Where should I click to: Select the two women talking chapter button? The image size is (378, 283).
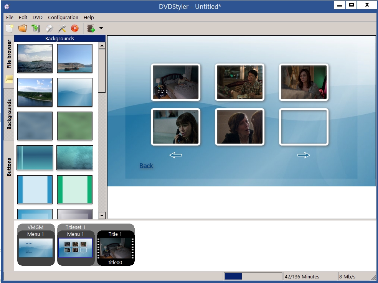point(239,127)
